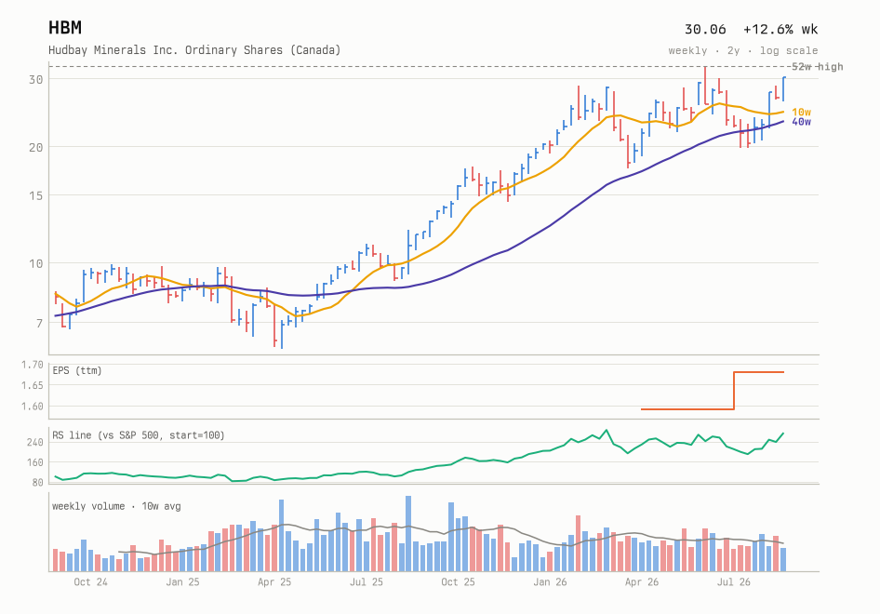Click the purple 40w moving average label

801,122
